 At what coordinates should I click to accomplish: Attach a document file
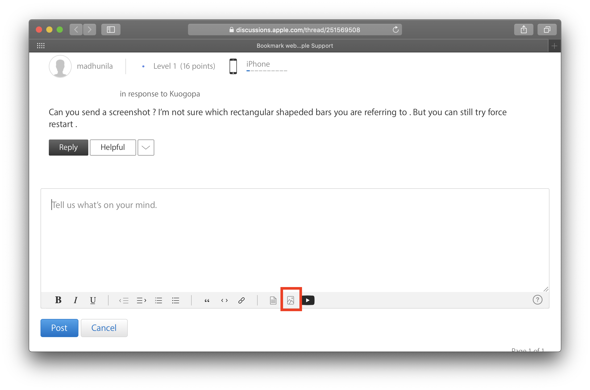click(x=273, y=300)
